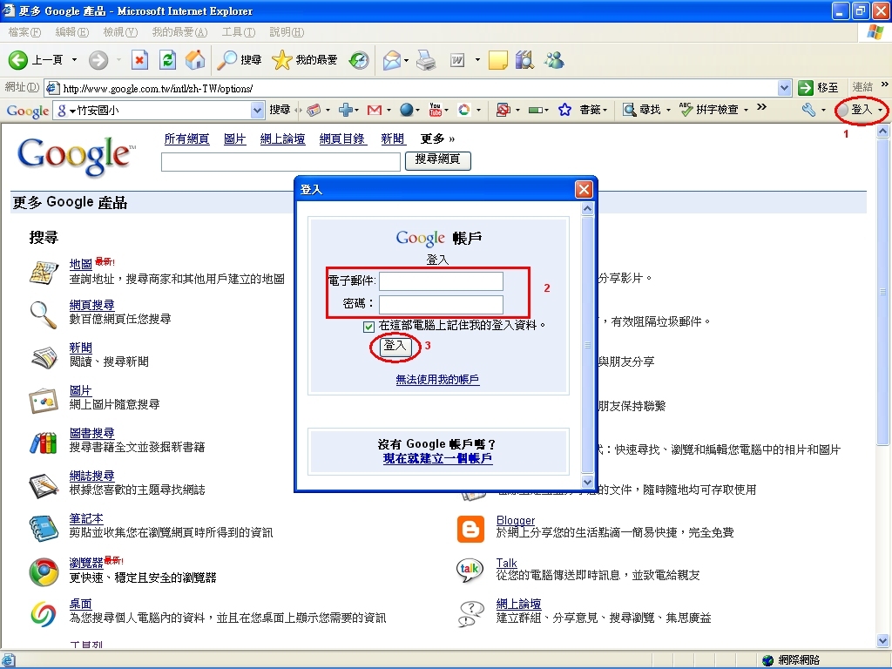Viewport: 892px width, 669px height.
Task: Click the main page scrollbar thumb
Action: coord(883,292)
